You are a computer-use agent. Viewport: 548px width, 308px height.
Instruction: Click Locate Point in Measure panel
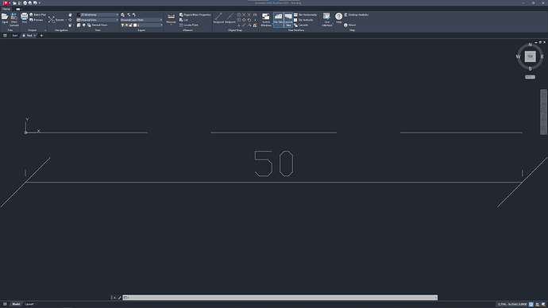[189, 25]
